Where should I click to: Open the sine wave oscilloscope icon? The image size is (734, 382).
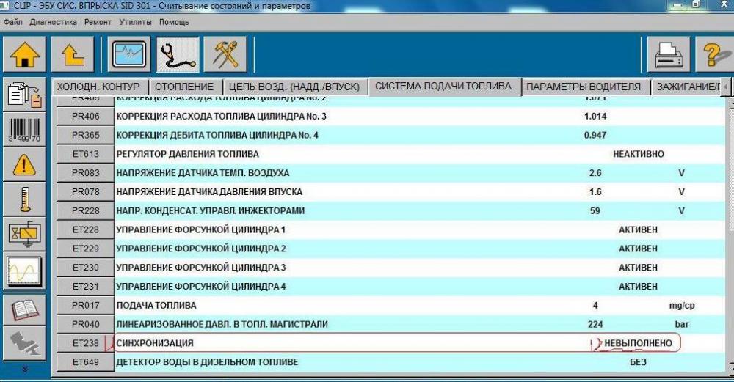point(24,271)
